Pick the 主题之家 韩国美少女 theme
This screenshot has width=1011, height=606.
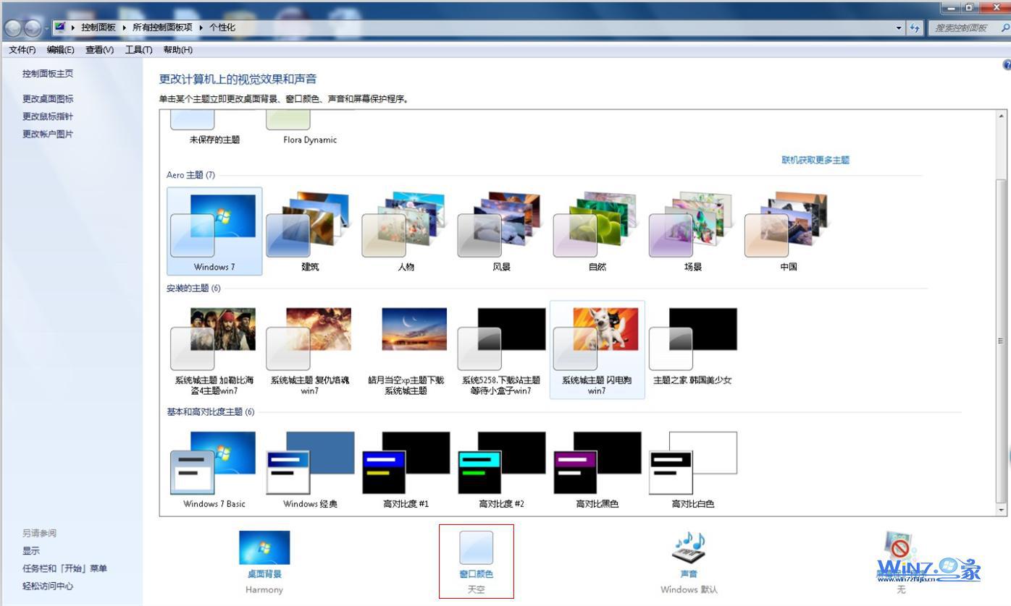(692, 344)
